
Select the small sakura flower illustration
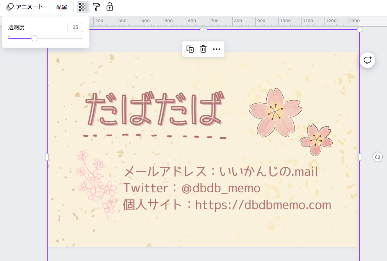(316, 139)
